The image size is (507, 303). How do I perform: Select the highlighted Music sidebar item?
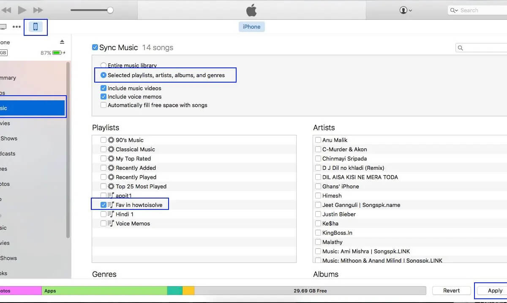click(33, 108)
